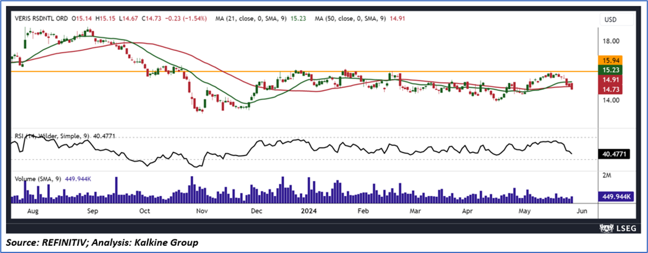This screenshot has width=648, height=253.
Task: Click the USD currency button
Action: pyautogui.click(x=616, y=19)
